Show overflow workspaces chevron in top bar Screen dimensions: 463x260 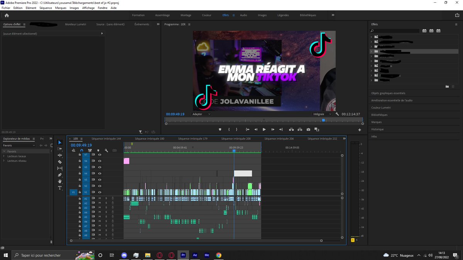(333, 15)
